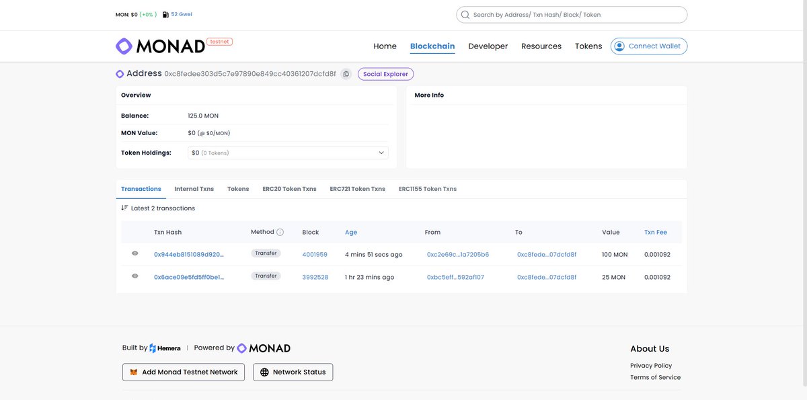807x400 pixels.
Task: Open the Tokens menu
Action: 588,46
